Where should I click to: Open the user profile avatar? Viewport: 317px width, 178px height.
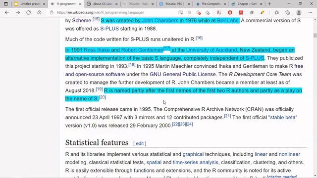[x=299, y=12]
